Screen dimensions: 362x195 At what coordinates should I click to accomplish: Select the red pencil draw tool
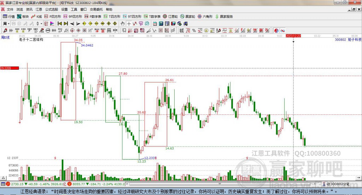[x=5, y=31]
